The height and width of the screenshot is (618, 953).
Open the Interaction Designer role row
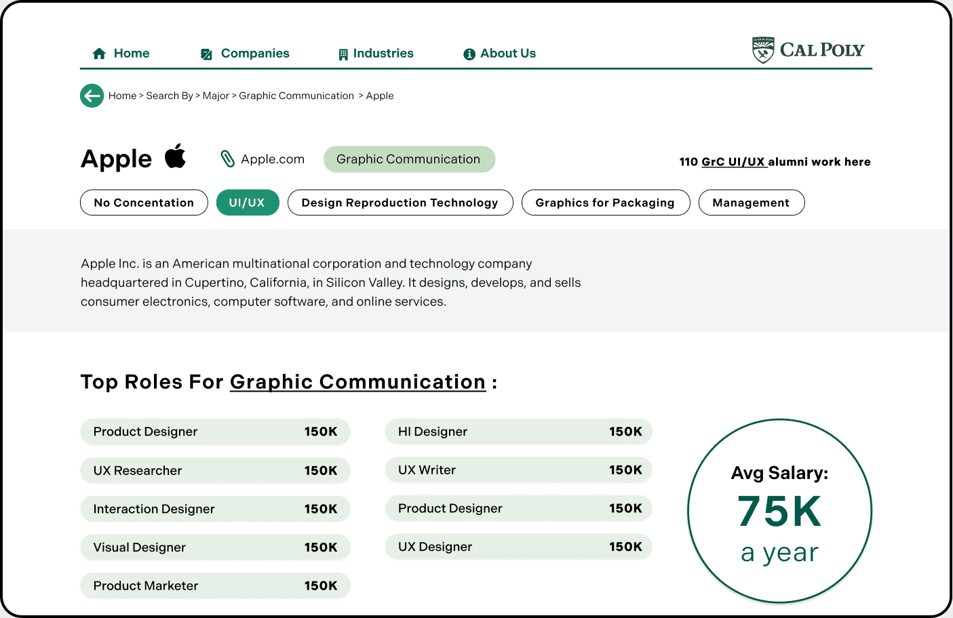click(x=215, y=509)
